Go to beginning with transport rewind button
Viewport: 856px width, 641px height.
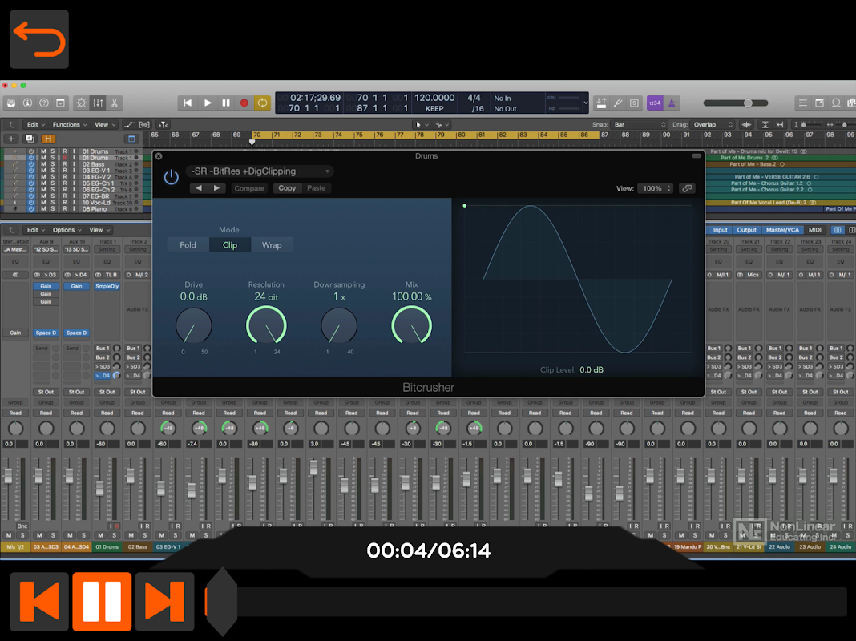(x=188, y=103)
